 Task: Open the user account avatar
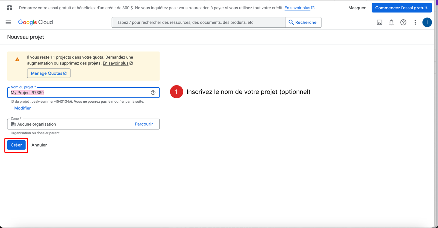point(427,22)
